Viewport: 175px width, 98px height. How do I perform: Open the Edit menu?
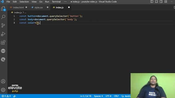click(x=14, y=2)
